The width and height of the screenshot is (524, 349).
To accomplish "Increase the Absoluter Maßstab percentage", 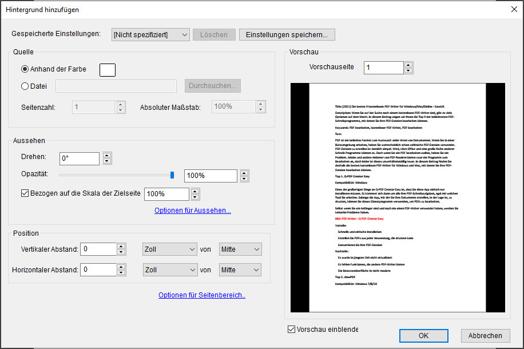I will coord(261,104).
